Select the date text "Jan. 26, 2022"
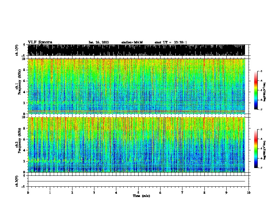 [x=99, y=42]
